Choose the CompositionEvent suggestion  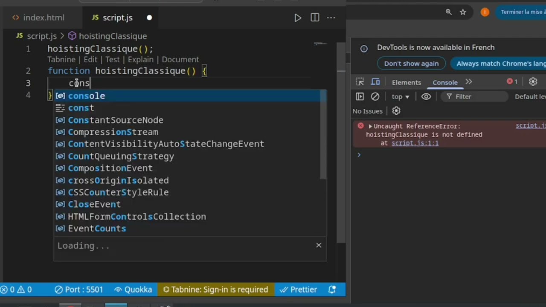click(187, 168)
